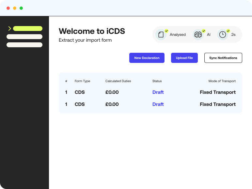This screenshot has height=189, width=252.
Task: Click the Extract your import form subtitle
Action: click(85, 40)
